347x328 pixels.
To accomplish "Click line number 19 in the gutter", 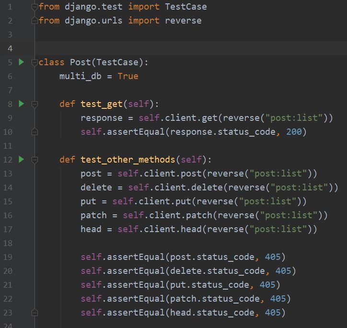I will pyautogui.click(x=8, y=257).
